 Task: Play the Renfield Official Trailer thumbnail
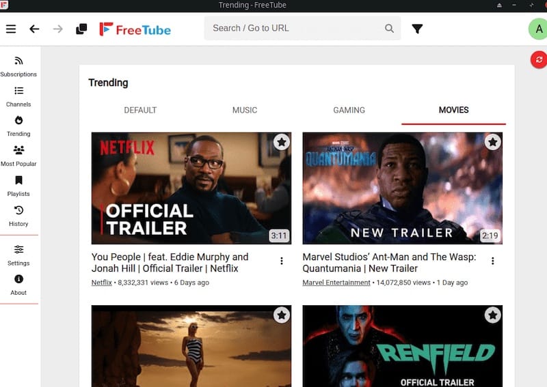402,346
